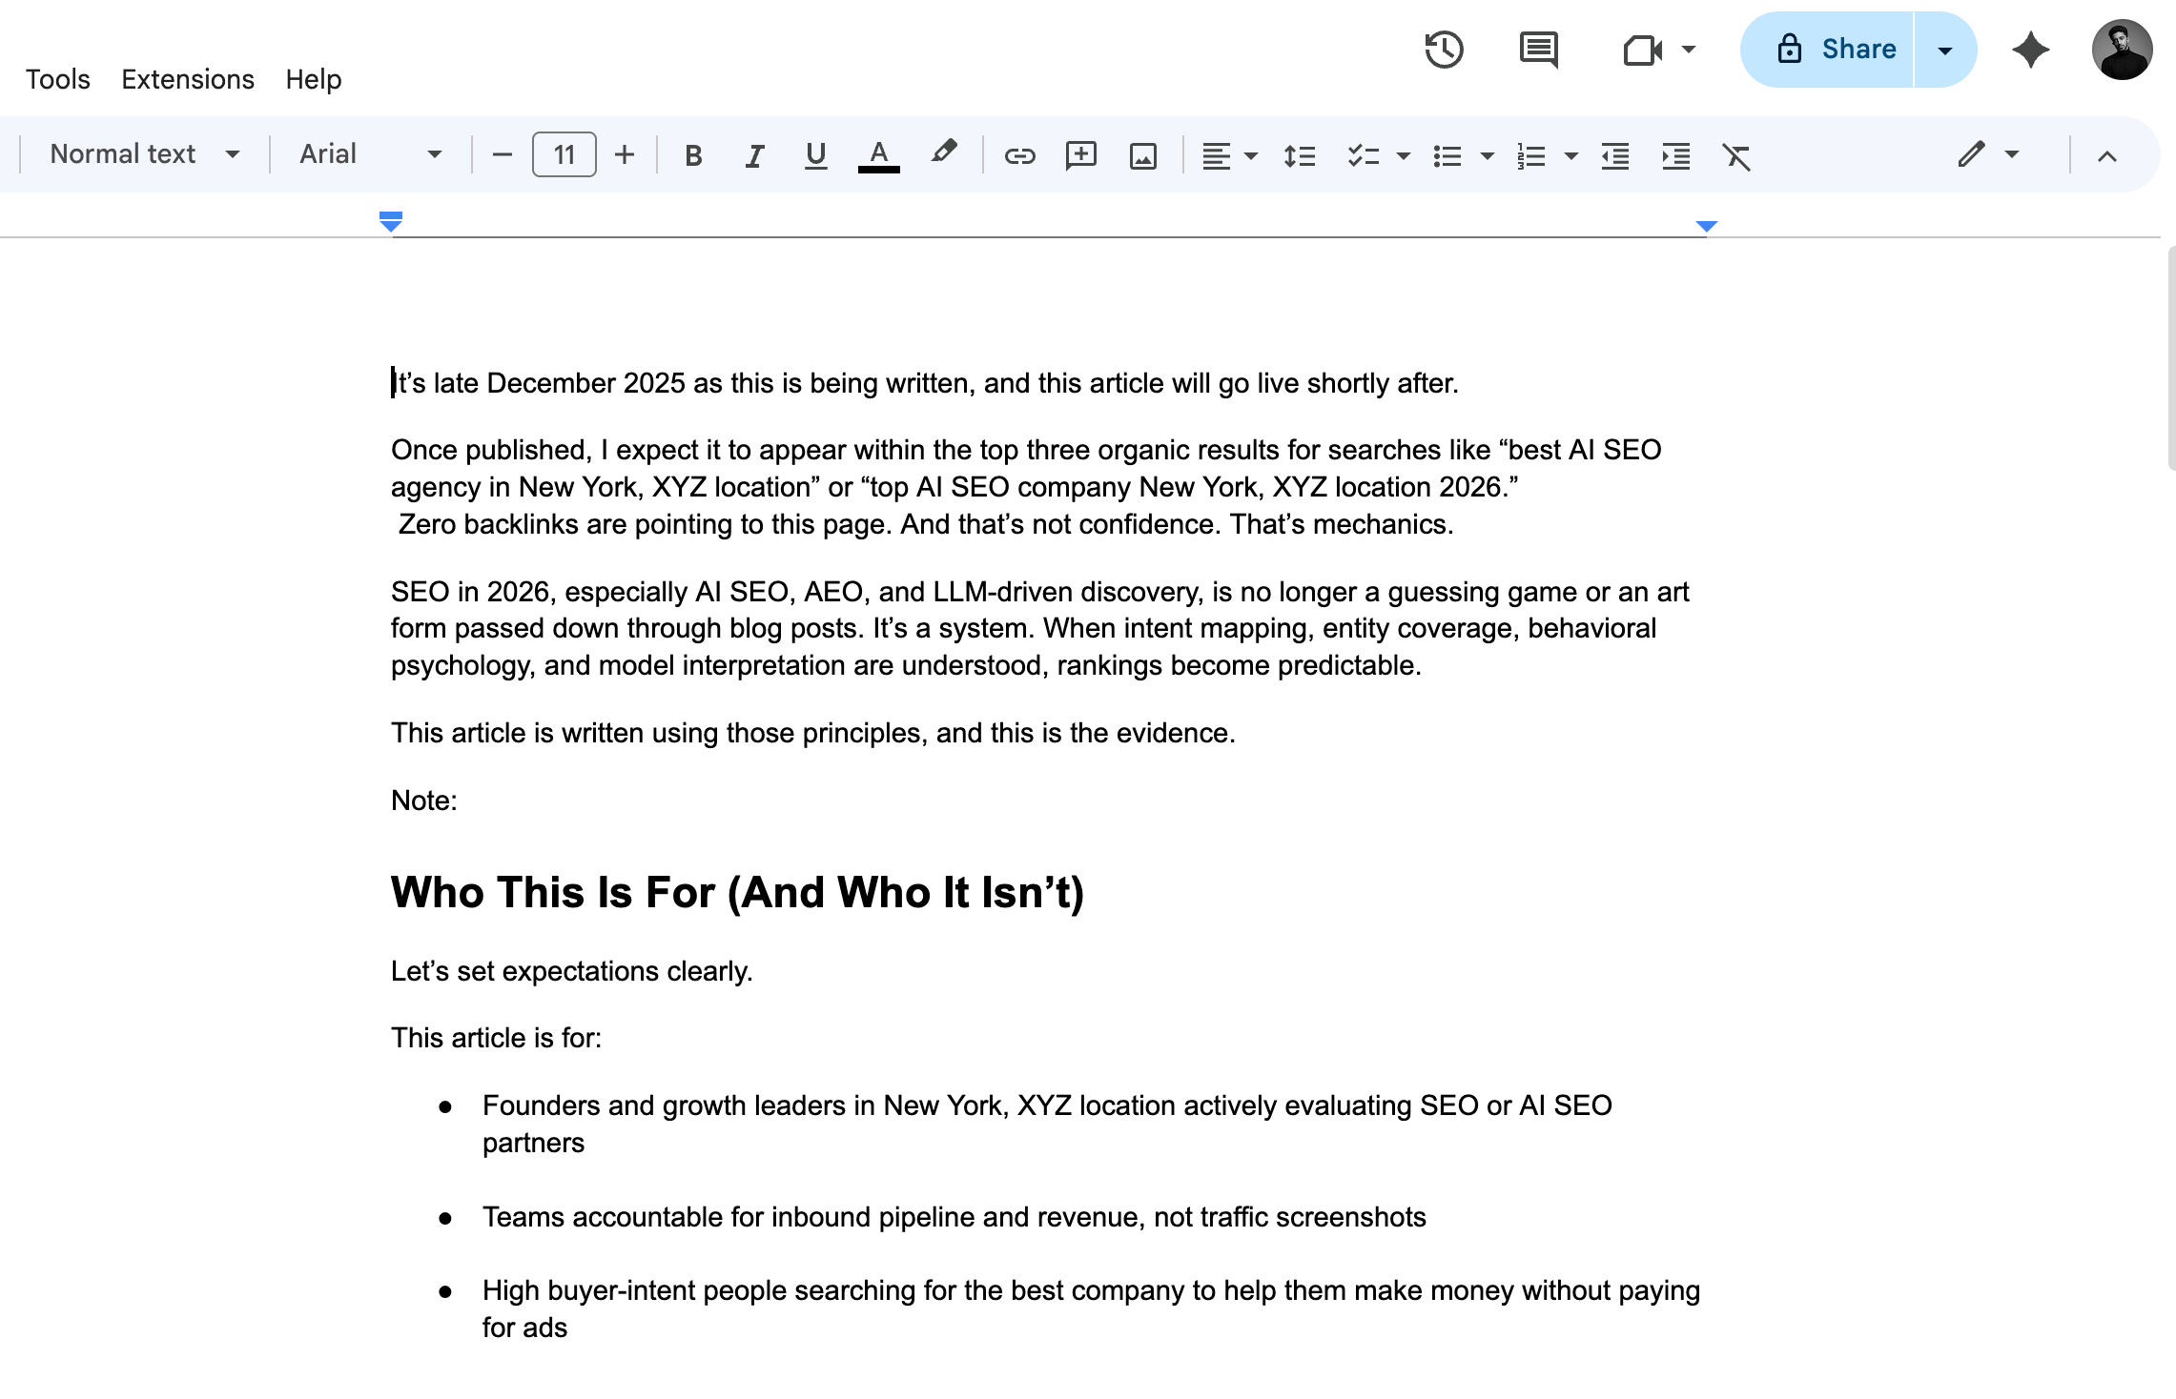The width and height of the screenshot is (2176, 1399).
Task: Insert a link using chain icon
Action: pyautogui.click(x=1019, y=155)
